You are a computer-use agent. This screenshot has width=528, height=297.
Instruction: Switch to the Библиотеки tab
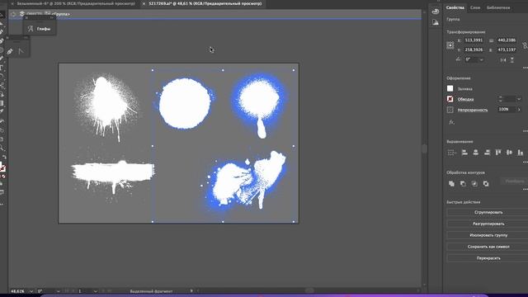pyautogui.click(x=498, y=7)
